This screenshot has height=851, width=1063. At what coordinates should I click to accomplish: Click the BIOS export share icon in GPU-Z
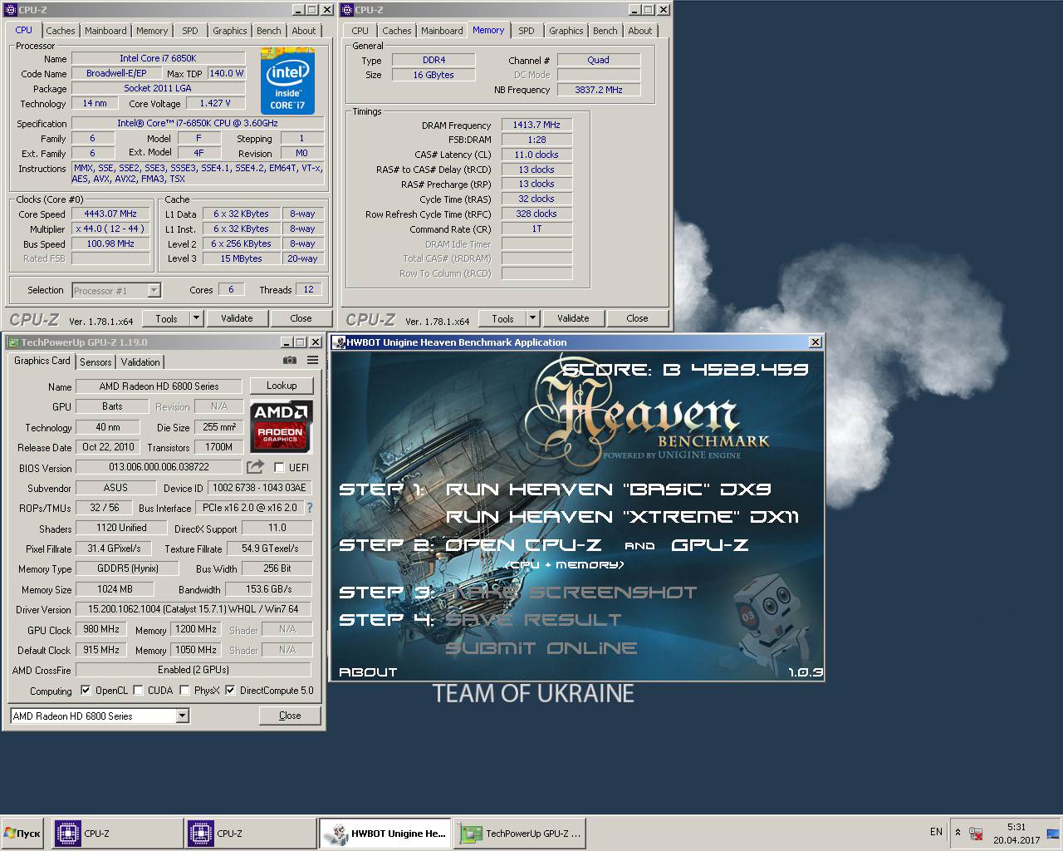coord(256,467)
